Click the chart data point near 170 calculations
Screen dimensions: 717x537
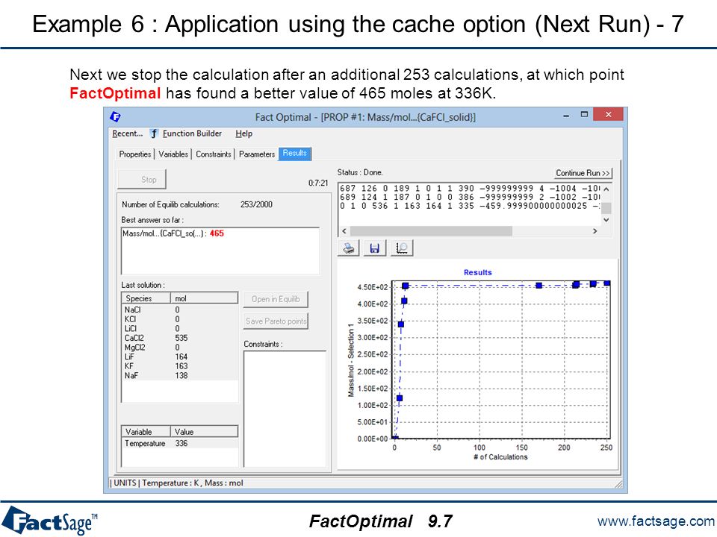pos(538,286)
